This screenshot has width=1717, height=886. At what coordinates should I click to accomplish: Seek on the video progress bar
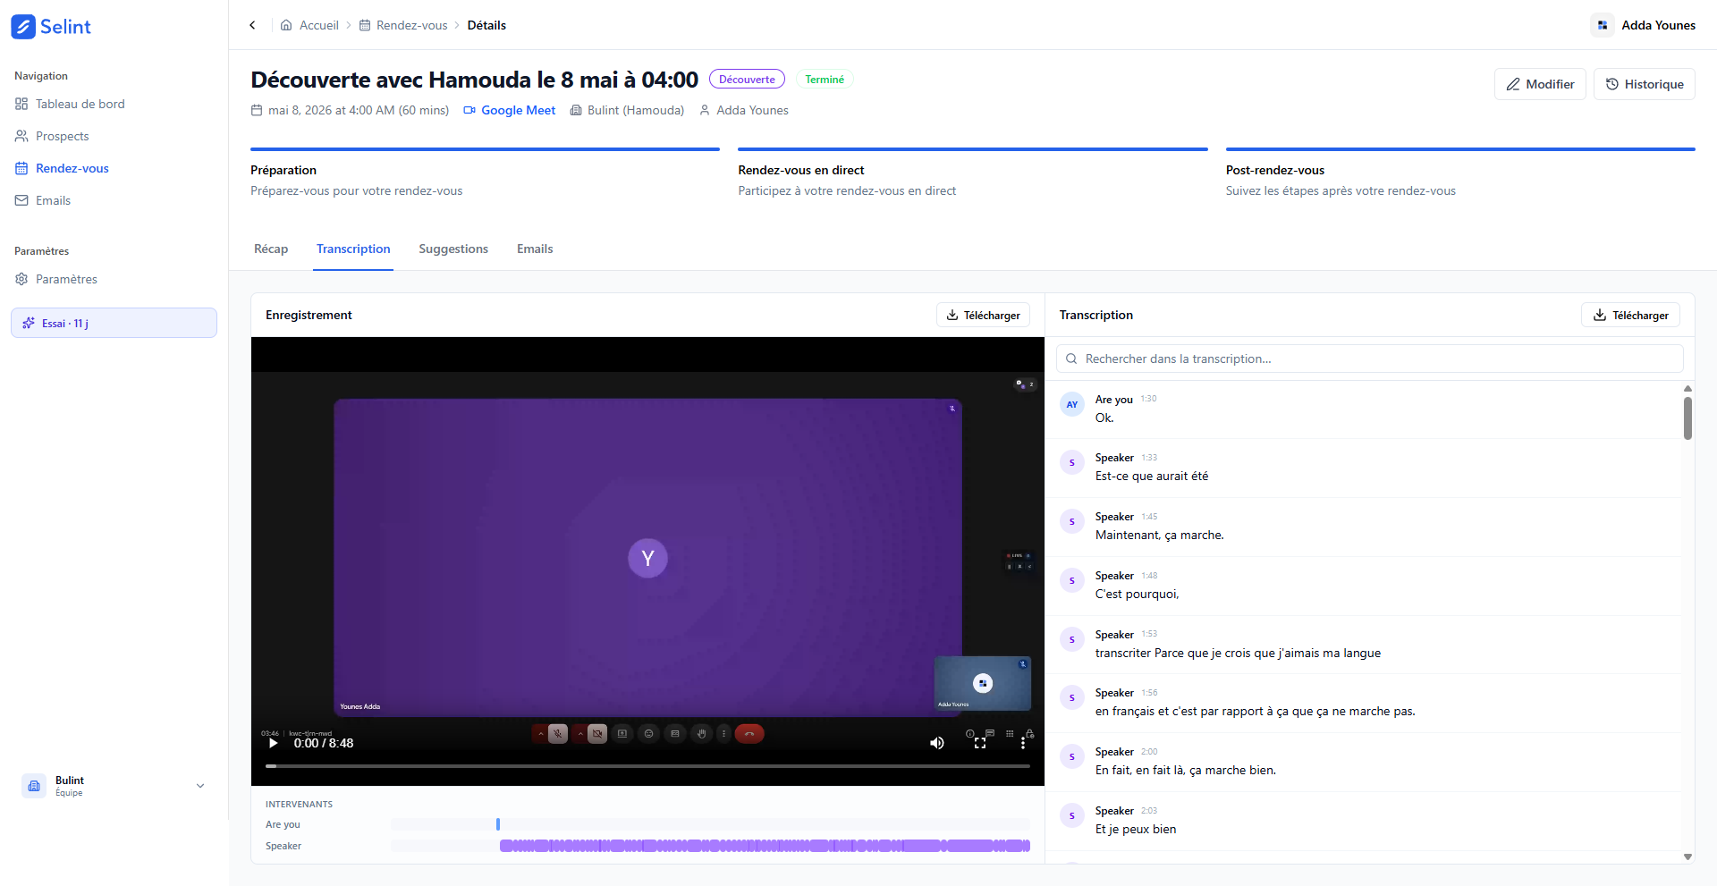pos(647,766)
